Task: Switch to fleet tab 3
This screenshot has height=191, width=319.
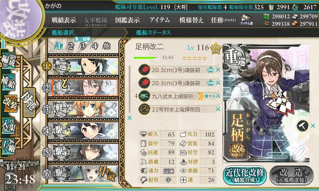Action: tap(83, 46)
